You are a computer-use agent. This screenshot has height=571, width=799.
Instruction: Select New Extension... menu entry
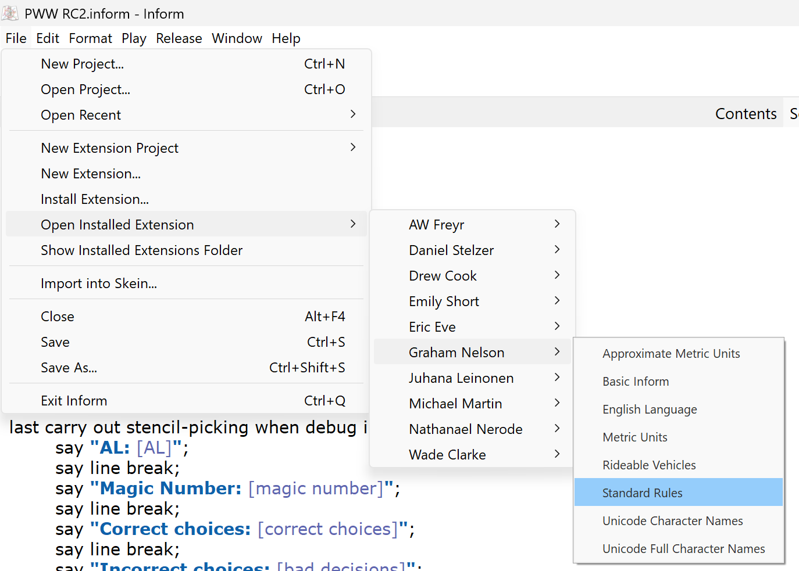(x=186, y=174)
